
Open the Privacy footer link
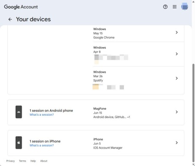pos(10,161)
